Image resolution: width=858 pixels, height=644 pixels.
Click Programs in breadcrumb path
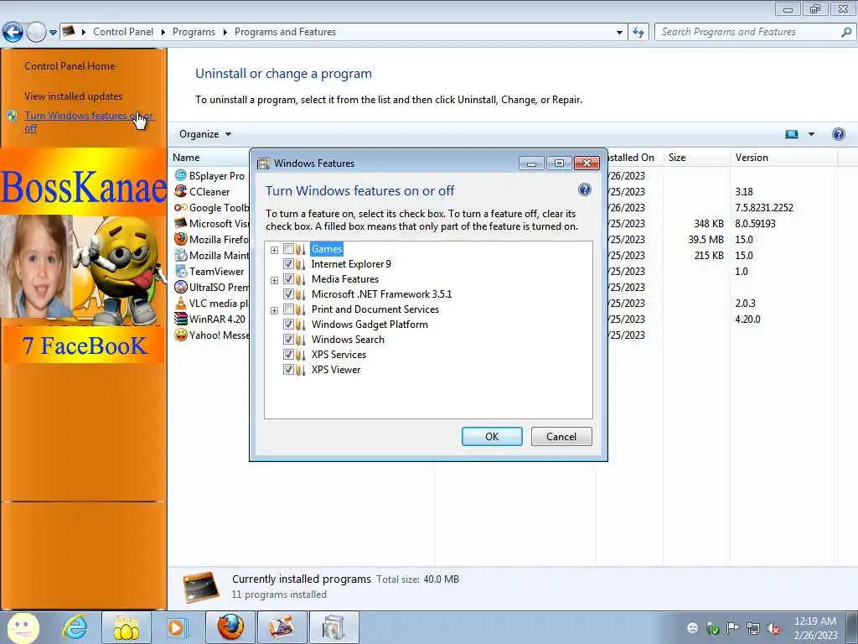click(x=194, y=32)
